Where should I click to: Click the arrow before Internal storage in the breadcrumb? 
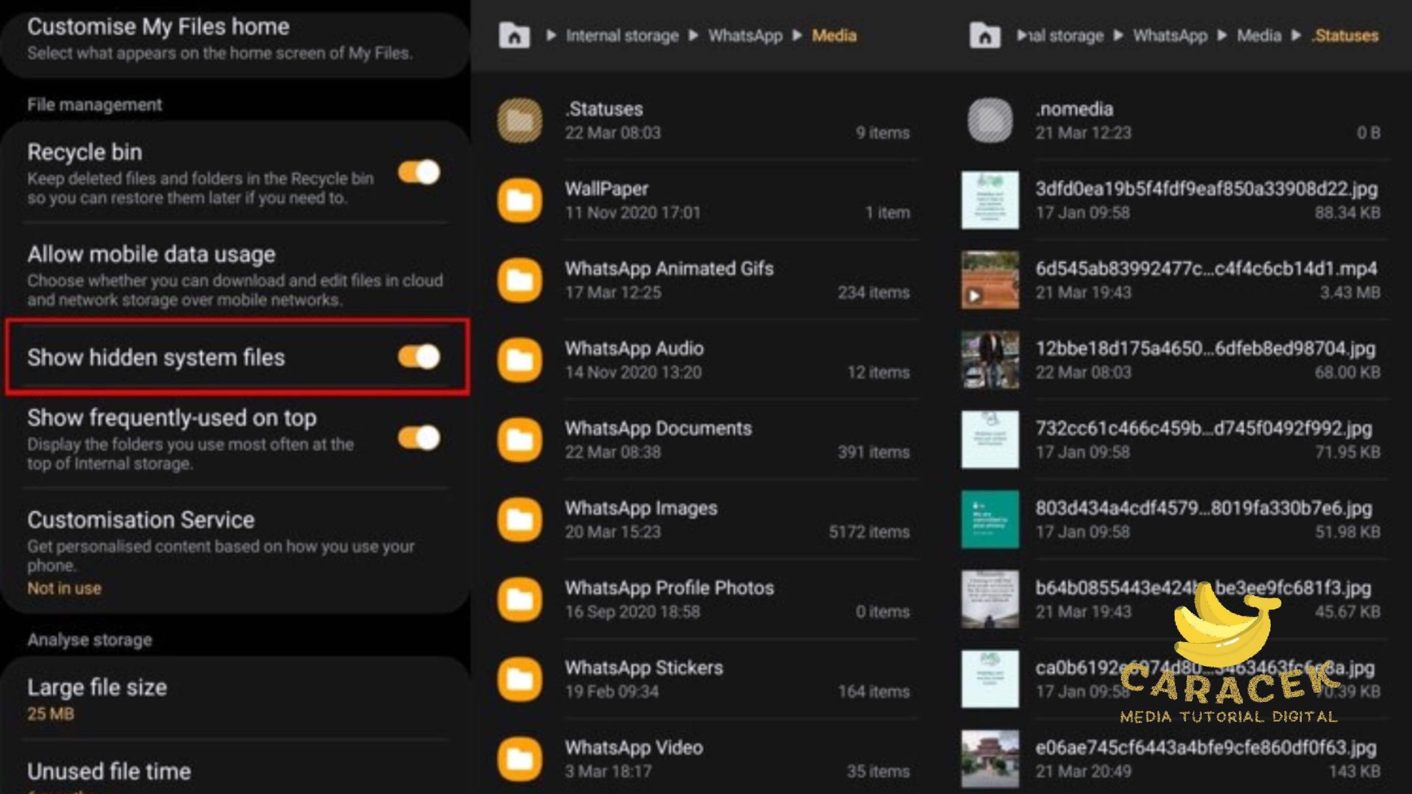coord(550,36)
